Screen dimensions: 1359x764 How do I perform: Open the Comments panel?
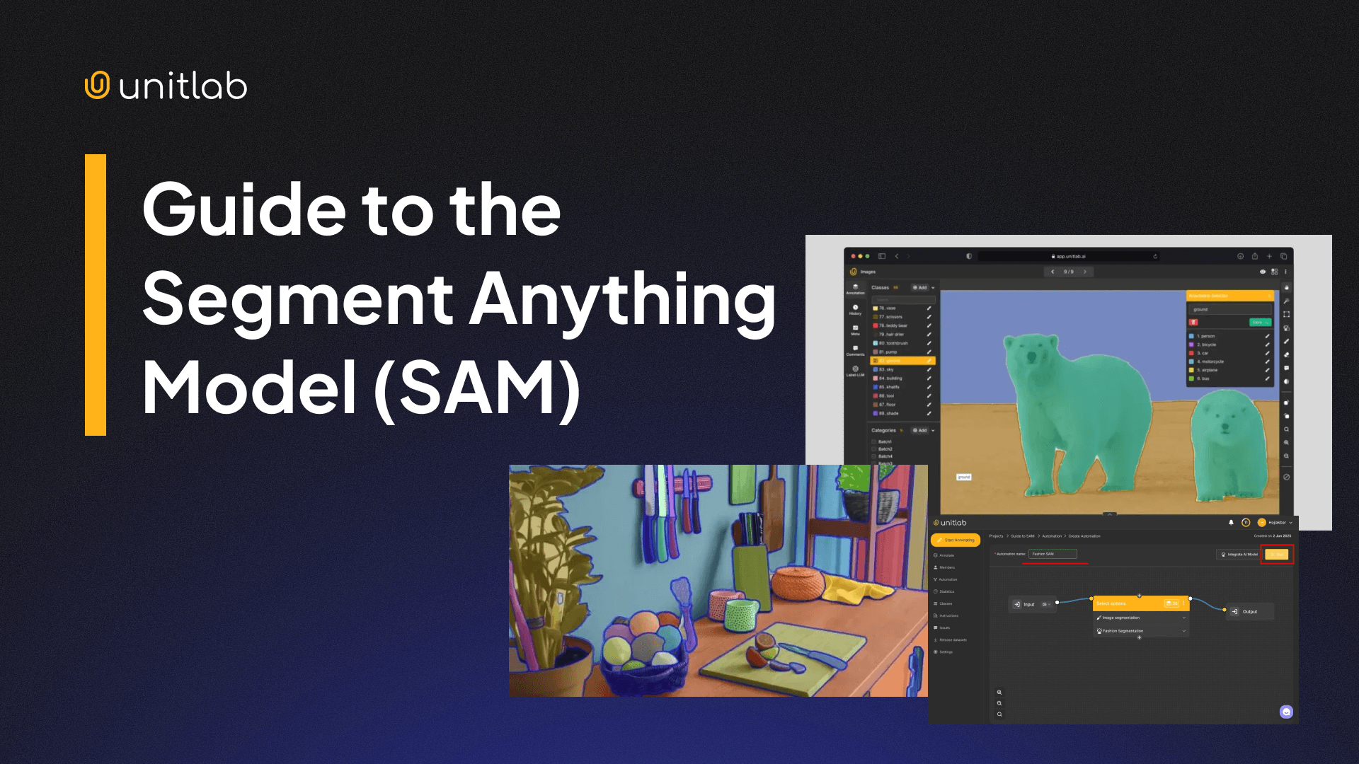(855, 347)
